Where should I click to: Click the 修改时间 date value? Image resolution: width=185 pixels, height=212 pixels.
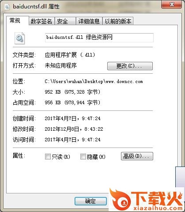click(x=74, y=129)
